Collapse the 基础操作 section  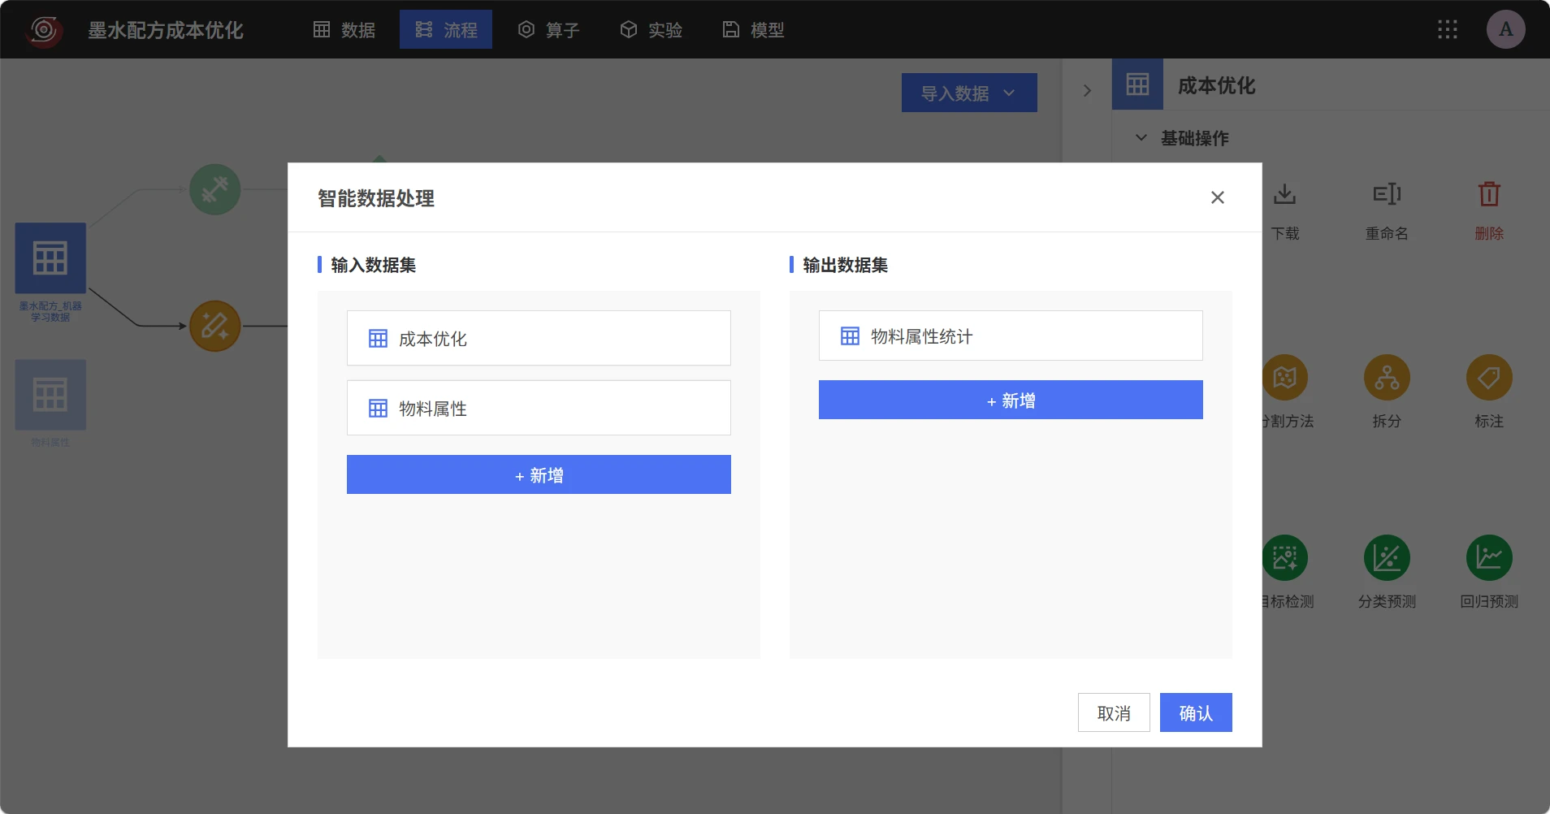tap(1141, 138)
